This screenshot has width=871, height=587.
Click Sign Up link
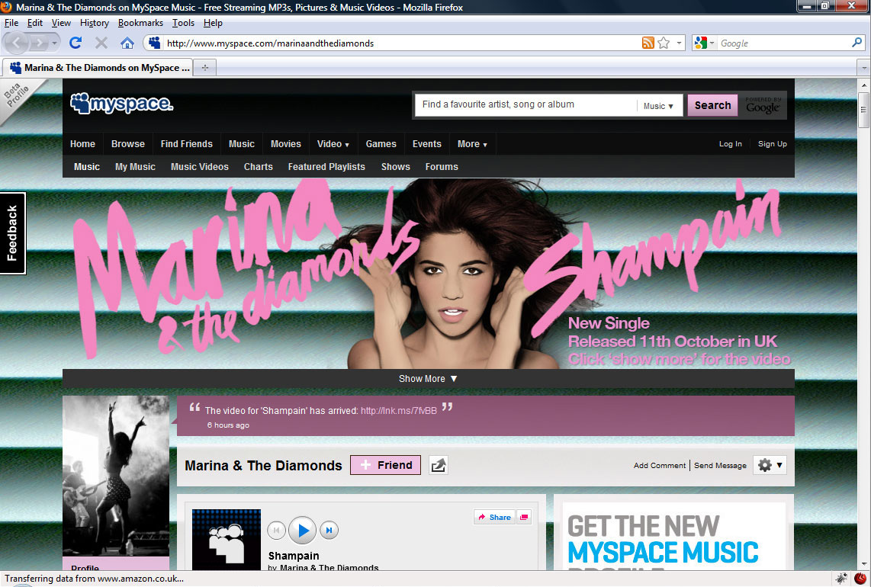click(x=773, y=144)
